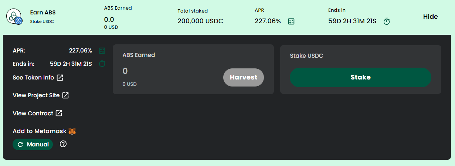455x166 pixels.
Task: Click the external link icon after View Project Site
Action: [x=65, y=95]
